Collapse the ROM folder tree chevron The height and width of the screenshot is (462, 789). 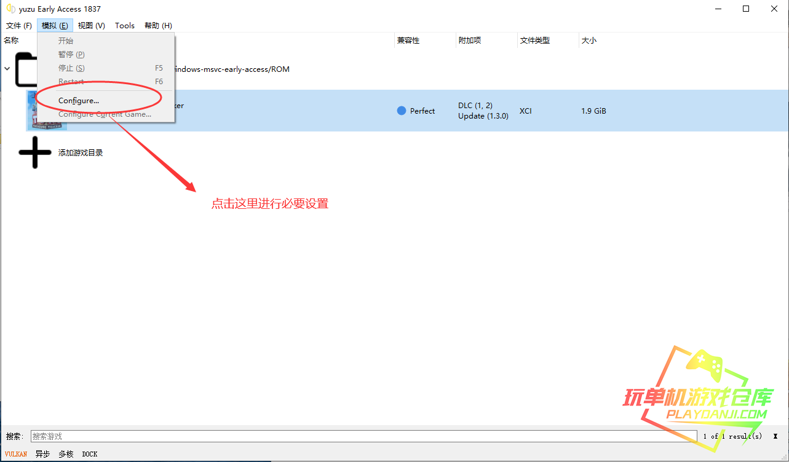click(x=7, y=69)
